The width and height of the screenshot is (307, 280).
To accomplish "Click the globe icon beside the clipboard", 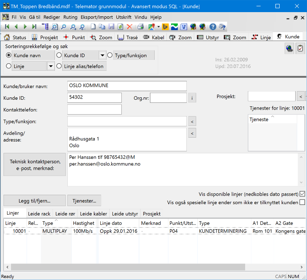I will [289, 48].
